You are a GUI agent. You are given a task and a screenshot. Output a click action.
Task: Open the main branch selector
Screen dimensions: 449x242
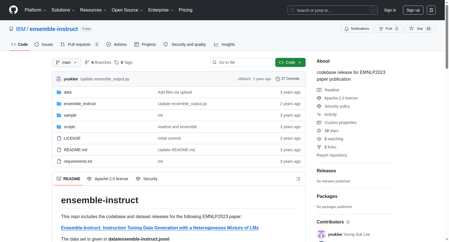[x=67, y=62]
